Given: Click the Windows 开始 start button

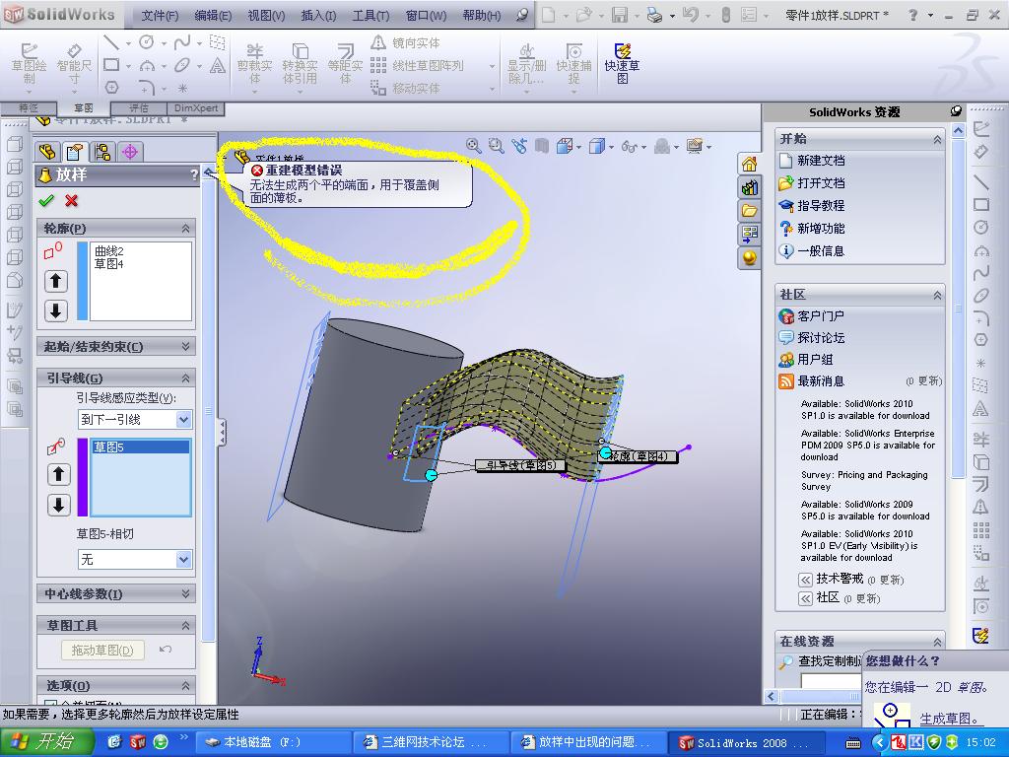Looking at the screenshot, I should pyautogui.click(x=47, y=742).
